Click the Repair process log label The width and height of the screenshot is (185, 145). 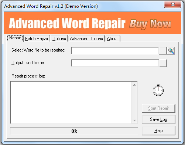tap(28, 76)
